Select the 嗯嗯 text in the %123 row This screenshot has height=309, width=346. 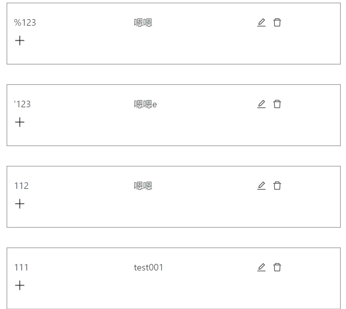[x=143, y=22]
